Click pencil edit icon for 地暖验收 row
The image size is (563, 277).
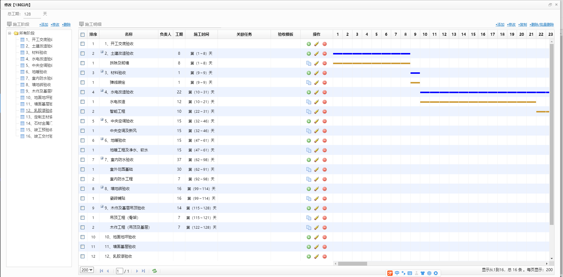[316, 141]
